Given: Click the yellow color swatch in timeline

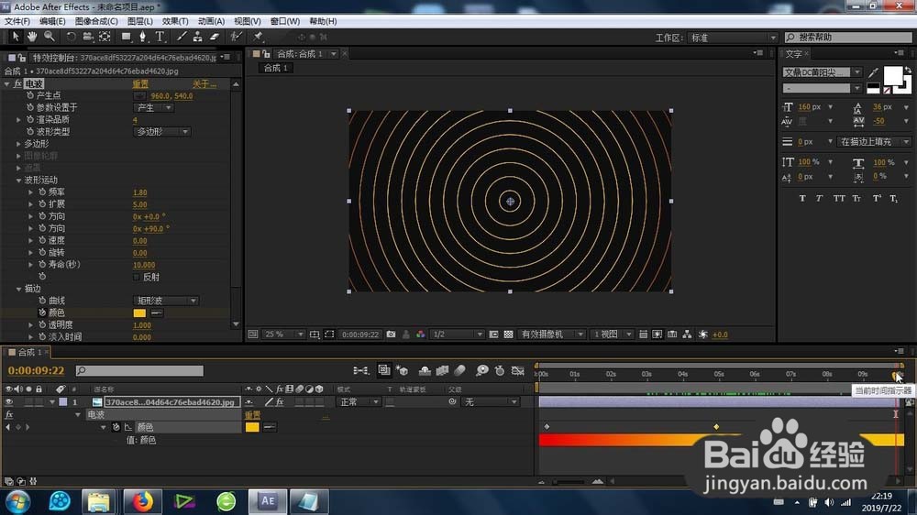Looking at the screenshot, I should pos(252,427).
